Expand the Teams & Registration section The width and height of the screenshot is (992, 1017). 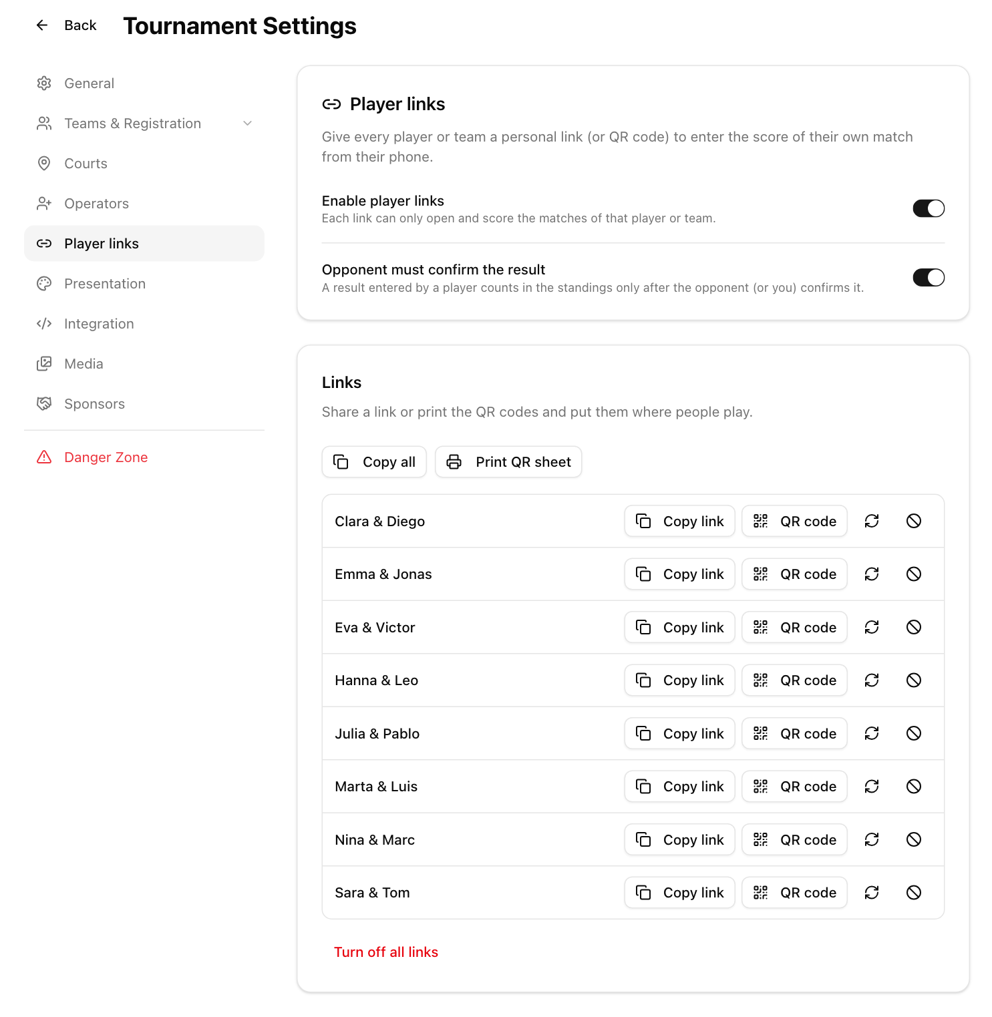pyautogui.click(x=144, y=124)
